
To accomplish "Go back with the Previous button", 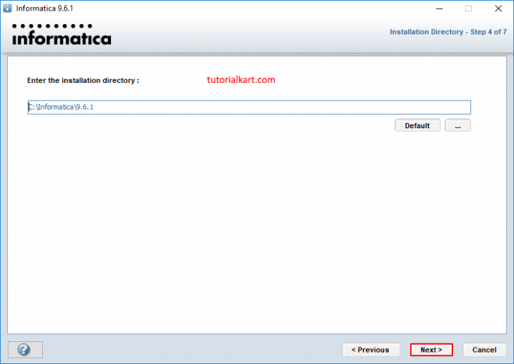I will [x=371, y=349].
